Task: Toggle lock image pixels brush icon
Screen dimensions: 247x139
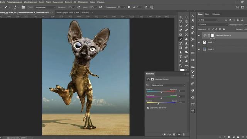Action: click(213, 29)
